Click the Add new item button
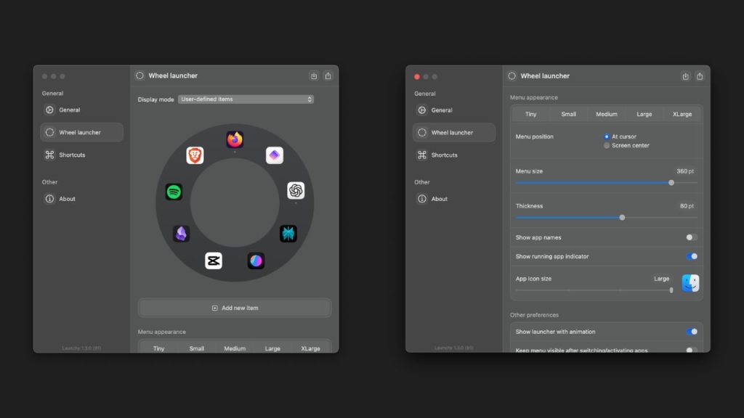The image size is (744, 418). click(235, 308)
